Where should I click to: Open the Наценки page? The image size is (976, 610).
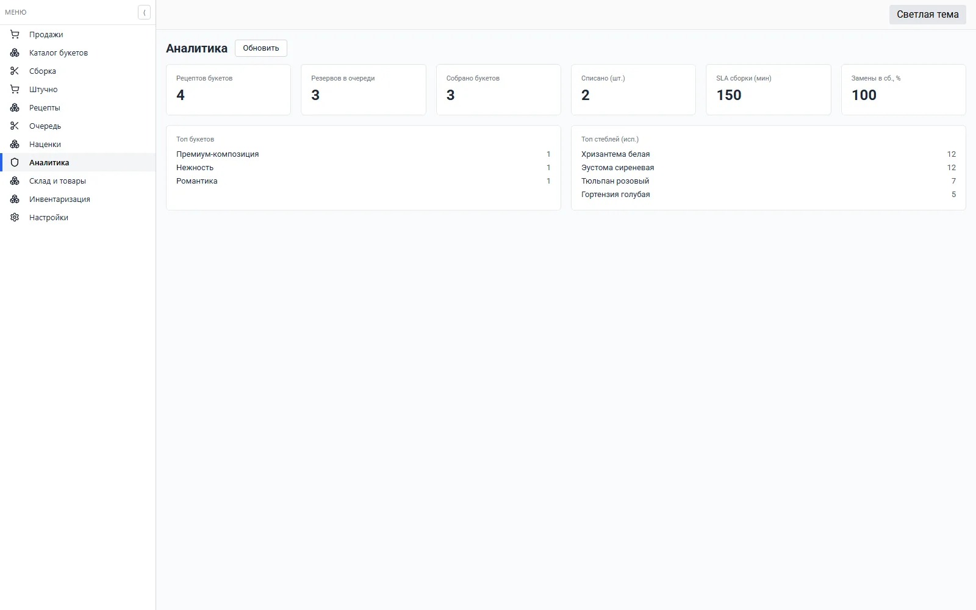(x=78, y=144)
